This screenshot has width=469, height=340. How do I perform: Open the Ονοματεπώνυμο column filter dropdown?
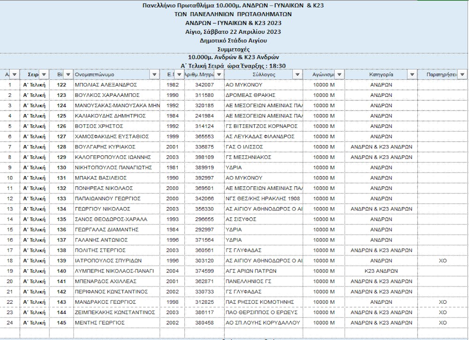pyautogui.click(x=154, y=75)
